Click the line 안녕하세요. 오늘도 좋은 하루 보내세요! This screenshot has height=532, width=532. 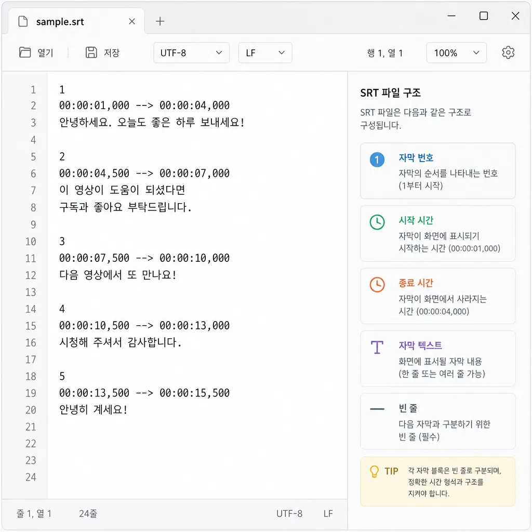click(x=152, y=122)
